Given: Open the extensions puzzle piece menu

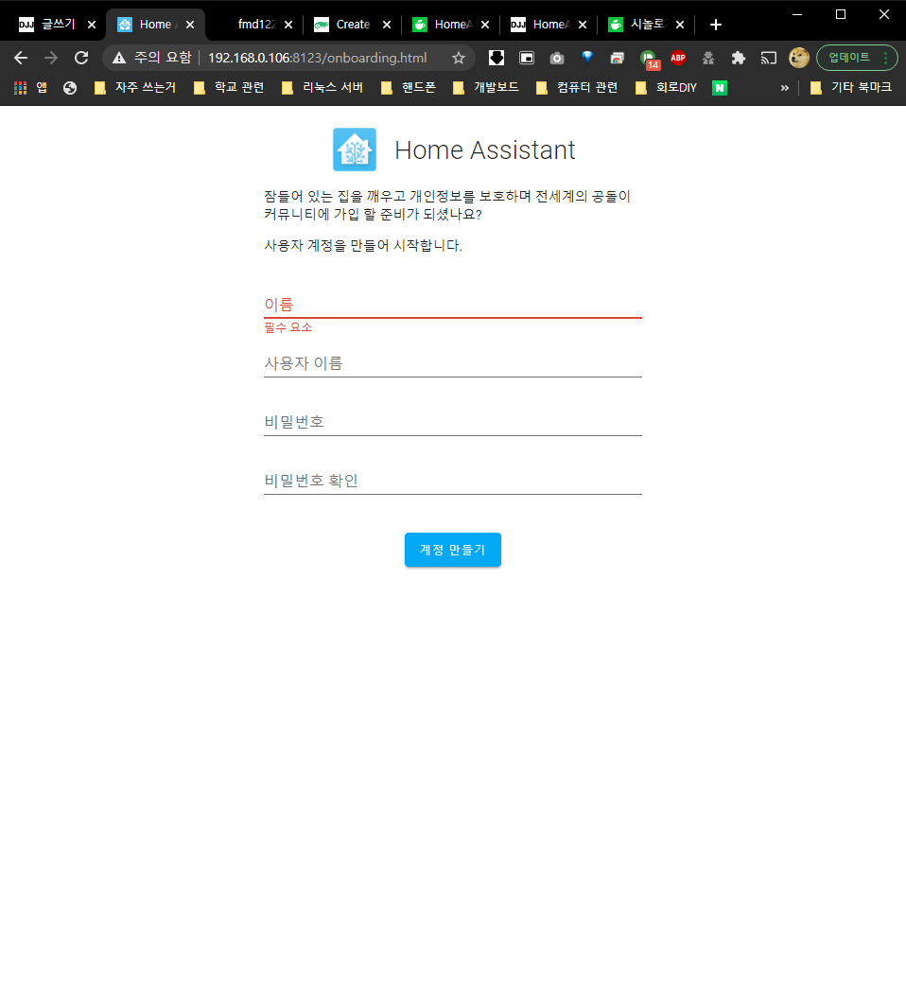Looking at the screenshot, I should [739, 58].
